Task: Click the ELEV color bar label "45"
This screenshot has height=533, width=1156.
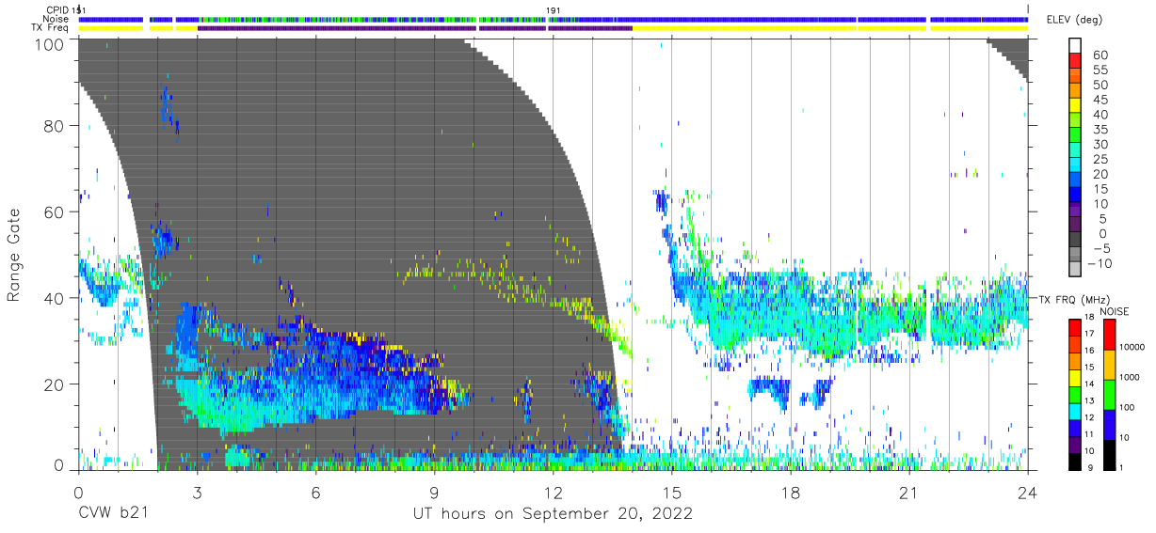Action: (1100, 100)
